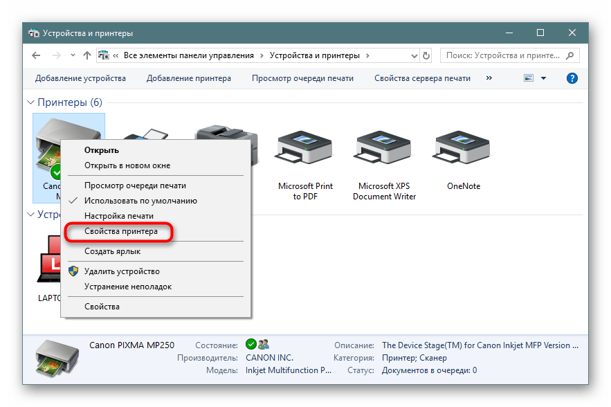Click the double chevron before breadcrumb path
Viewport: 611px width, 407px height.
click(x=116, y=55)
